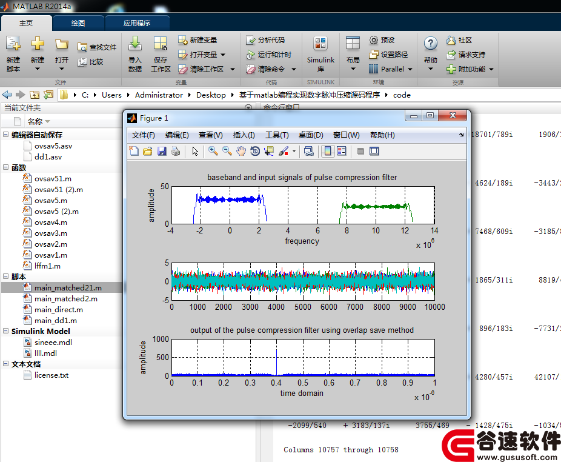Save workspace with 保存工作区
The height and width of the screenshot is (462, 561).
click(x=161, y=54)
